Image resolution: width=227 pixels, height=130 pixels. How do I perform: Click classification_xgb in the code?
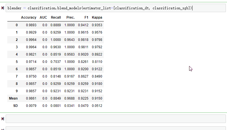click(x=170, y=8)
